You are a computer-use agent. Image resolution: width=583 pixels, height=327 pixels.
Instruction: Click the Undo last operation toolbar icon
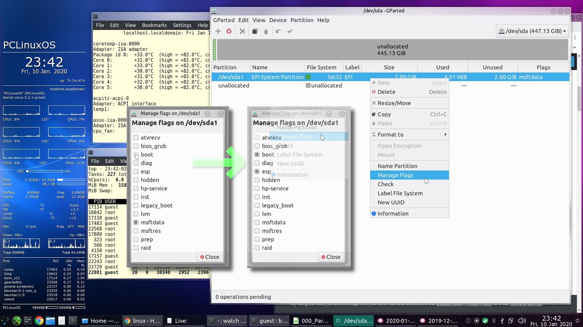pos(279,31)
